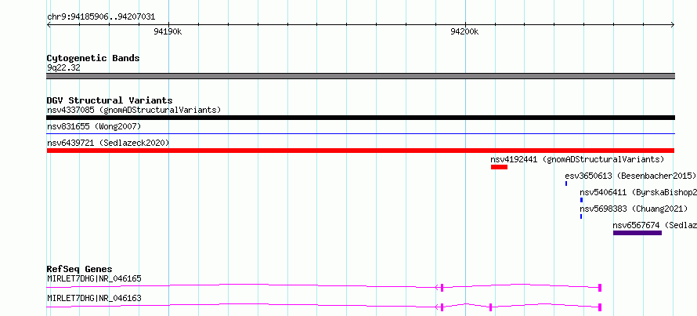Click the 94190k ruler tick label
Screen dimensions: 697x316
pos(168,31)
